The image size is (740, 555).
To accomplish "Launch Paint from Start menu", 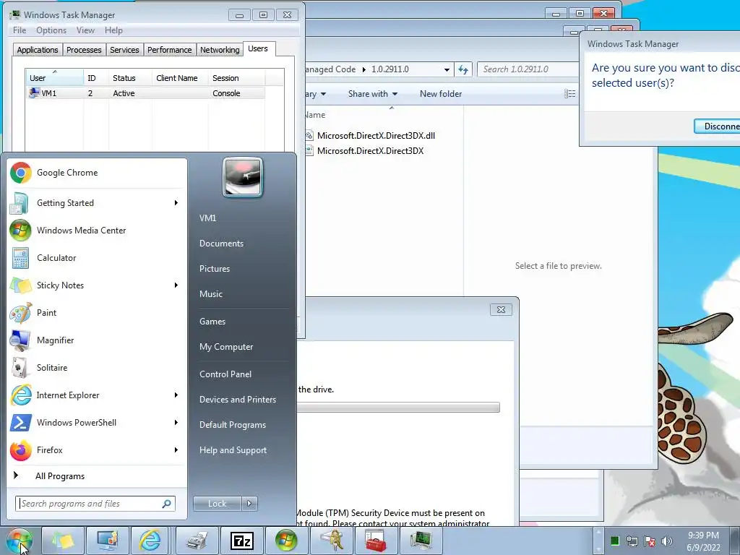I will pyautogui.click(x=97, y=312).
